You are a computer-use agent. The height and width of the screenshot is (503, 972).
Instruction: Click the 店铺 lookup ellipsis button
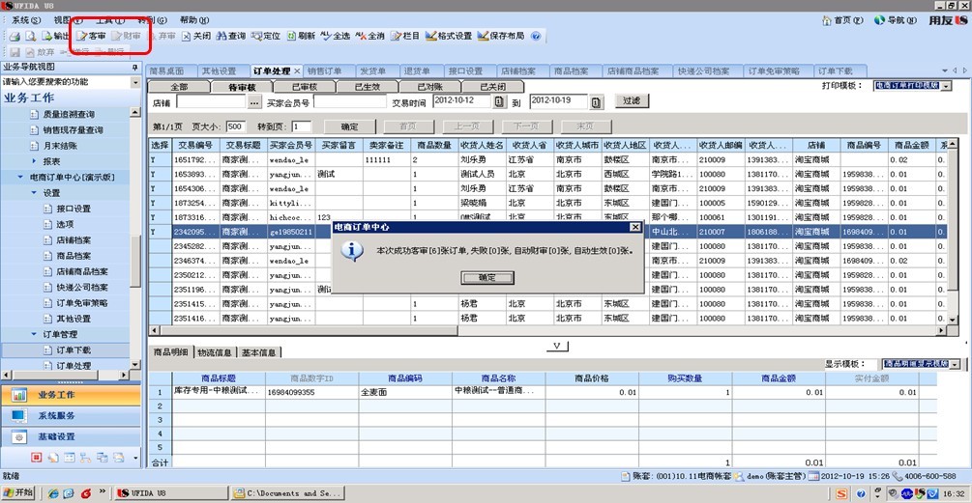pyautogui.click(x=254, y=102)
